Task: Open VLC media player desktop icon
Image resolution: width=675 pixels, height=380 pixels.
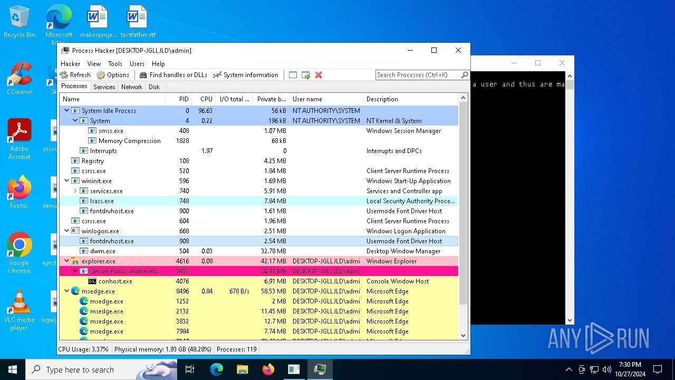Action: click(20, 310)
